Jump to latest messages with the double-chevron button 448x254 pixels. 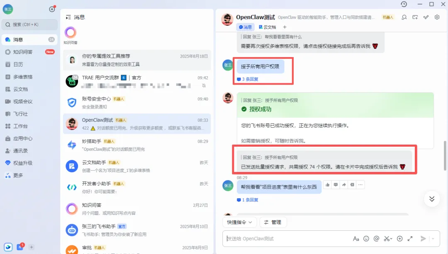coord(432,199)
